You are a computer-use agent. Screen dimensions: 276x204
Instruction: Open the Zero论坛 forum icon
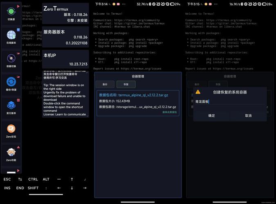click(x=11, y=129)
